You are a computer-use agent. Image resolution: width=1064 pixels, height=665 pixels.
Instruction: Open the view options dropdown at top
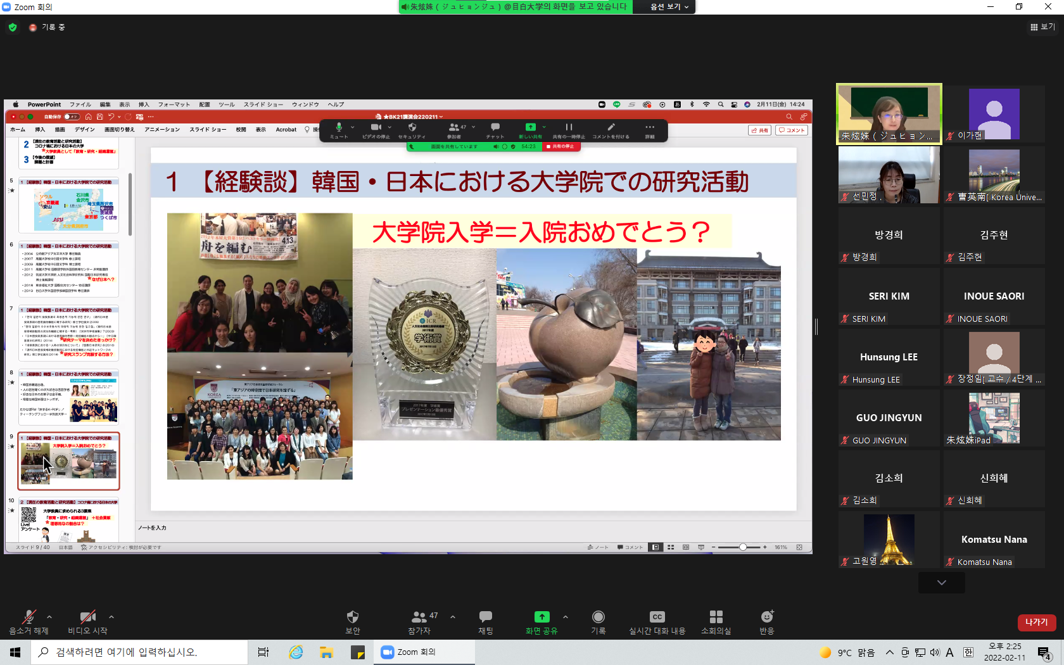(x=669, y=7)
